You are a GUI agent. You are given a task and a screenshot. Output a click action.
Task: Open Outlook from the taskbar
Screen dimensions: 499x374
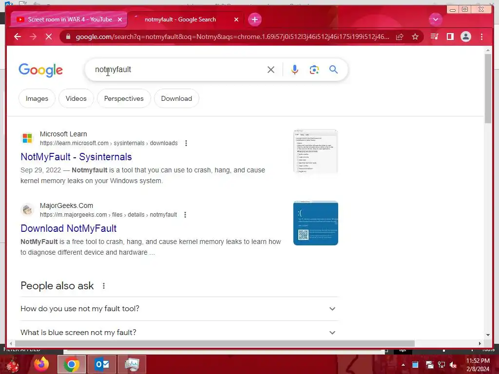[102, 364]
